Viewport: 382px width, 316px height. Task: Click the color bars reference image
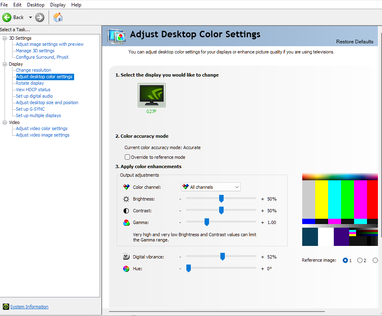pos(340,209)
